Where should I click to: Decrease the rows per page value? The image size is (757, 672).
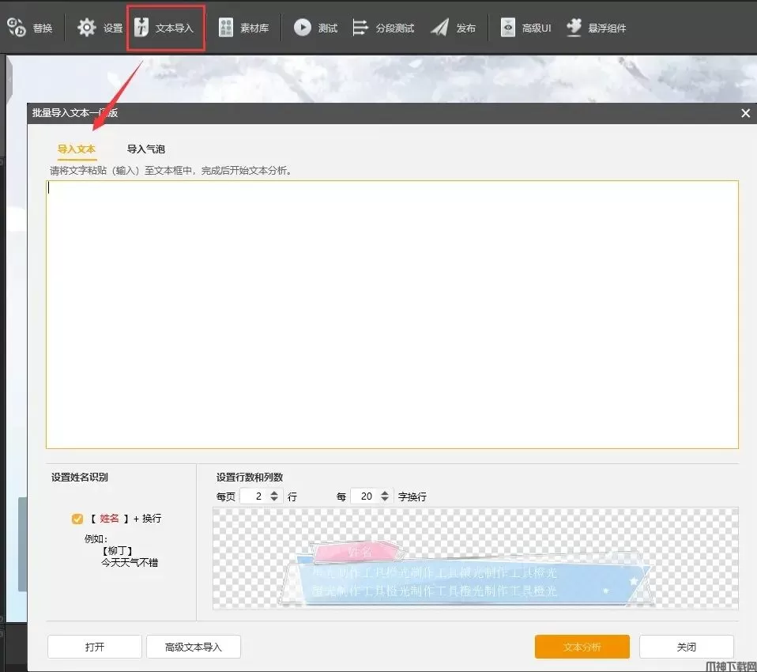[x=274, y=500]
